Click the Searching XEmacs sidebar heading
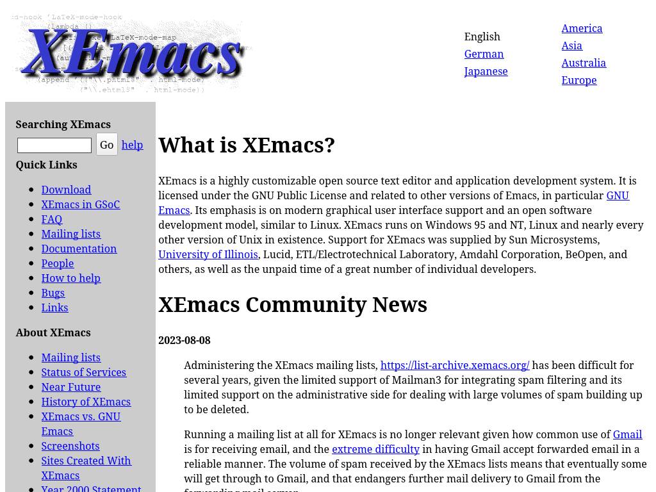This screenshot has width=656, height=492. 63,125
